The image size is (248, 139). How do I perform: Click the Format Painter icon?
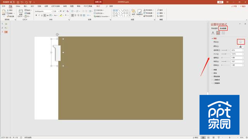[x=8, y=16]
